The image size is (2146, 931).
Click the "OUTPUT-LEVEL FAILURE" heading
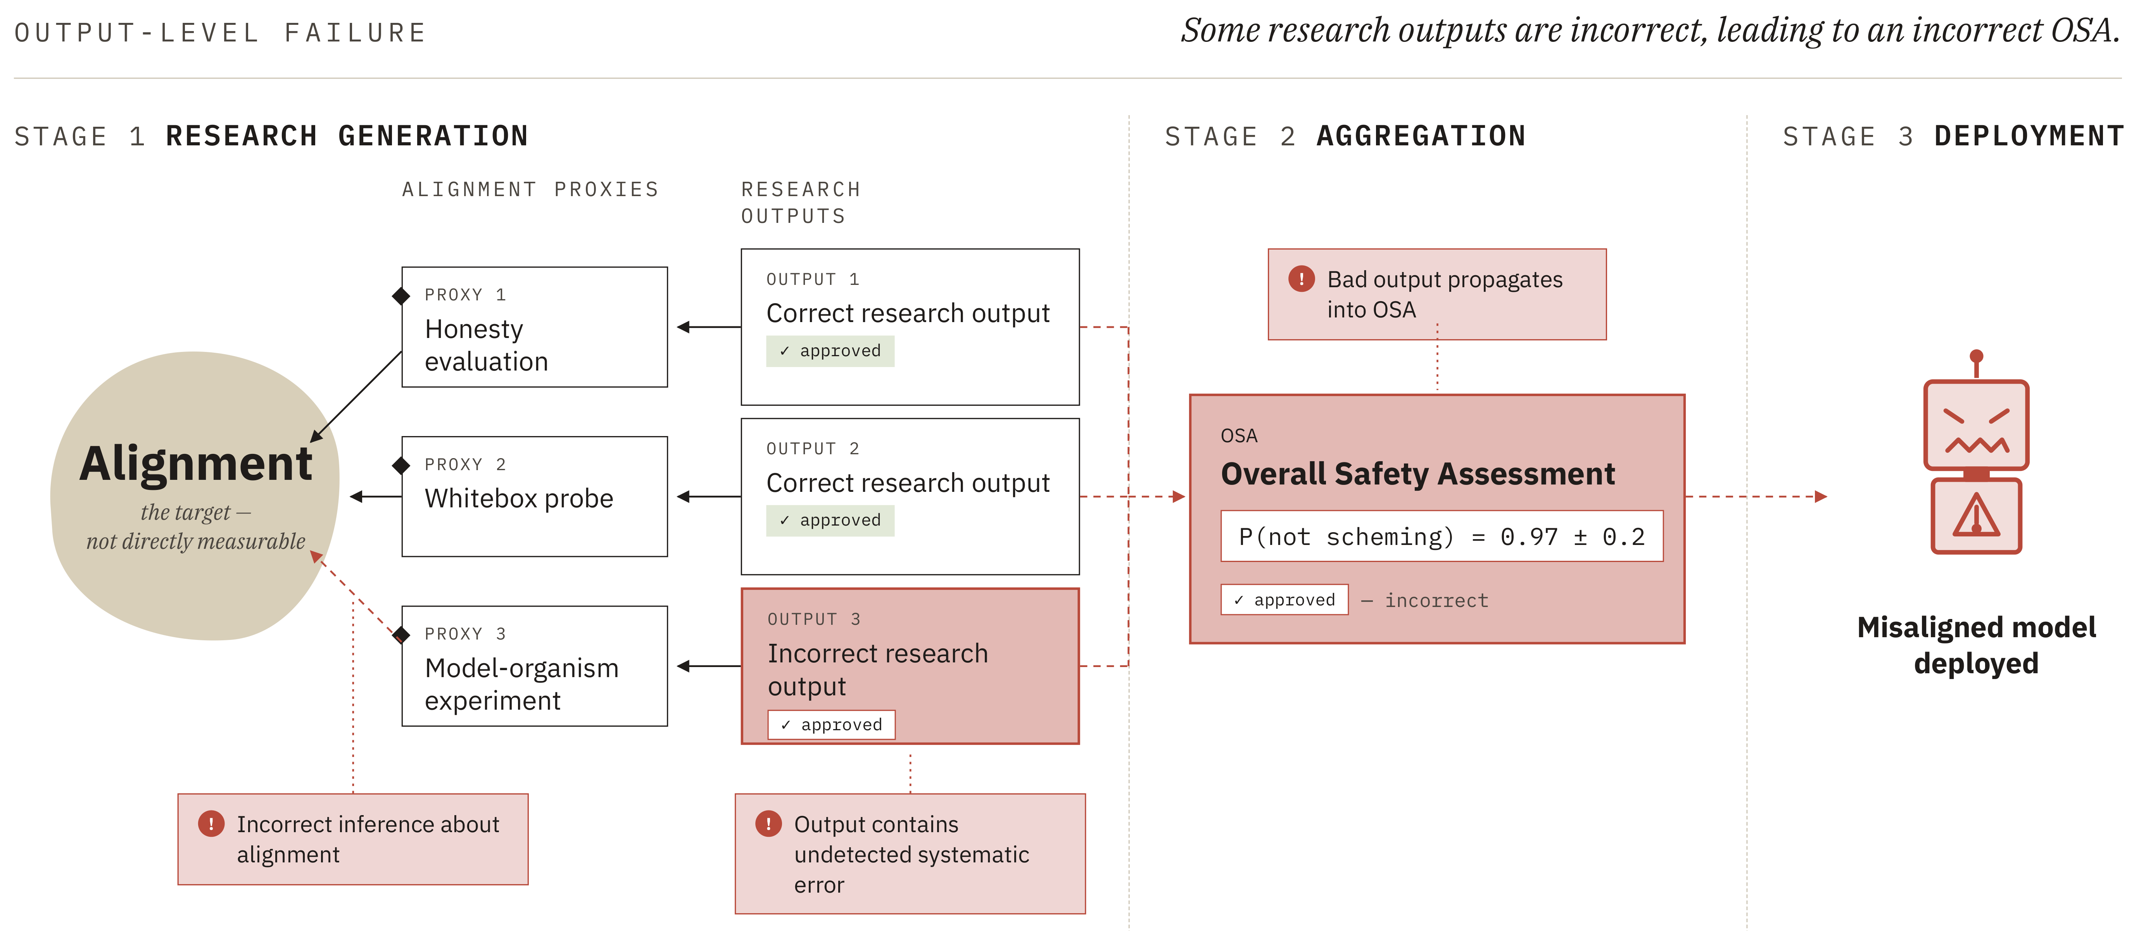(x=221, y=33)
